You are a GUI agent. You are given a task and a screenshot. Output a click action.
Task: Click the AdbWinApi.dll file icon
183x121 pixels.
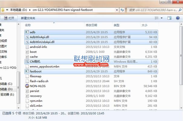(27, 37)
